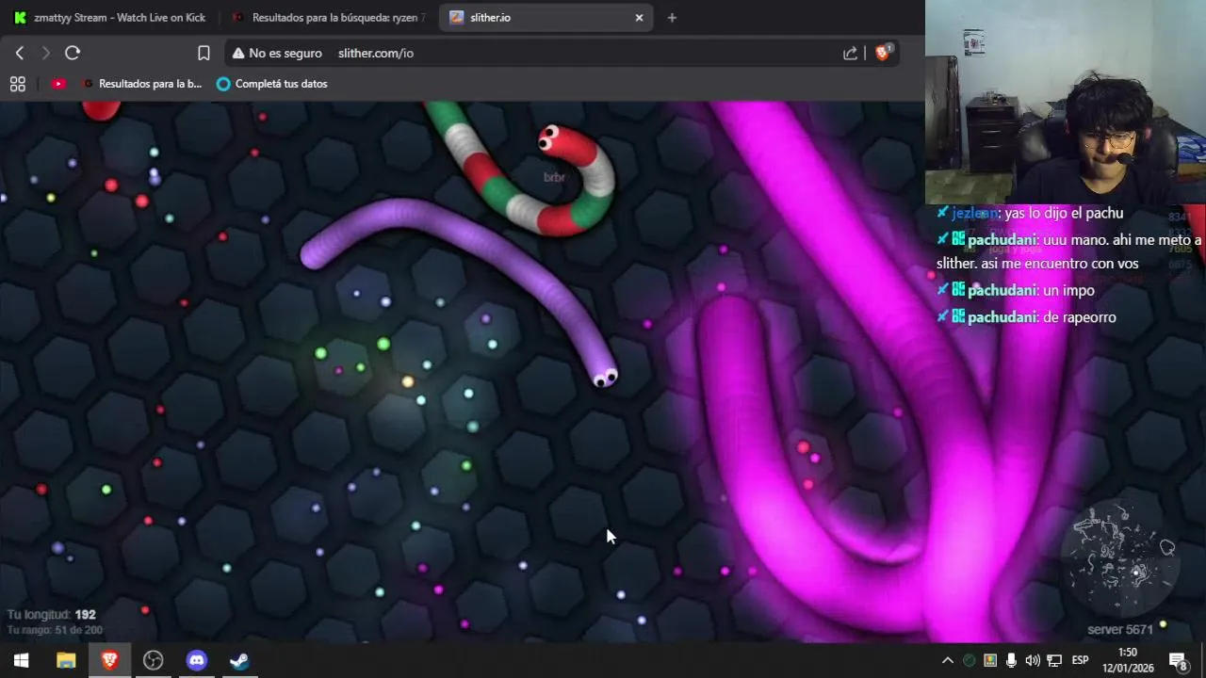Open the apps grid icon in bookmarks bar

17,84
